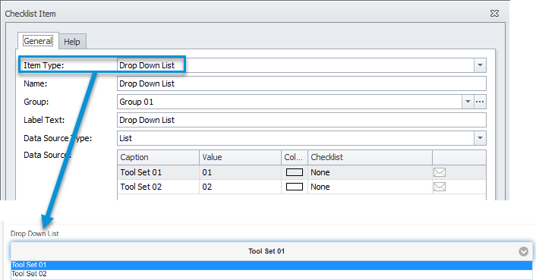Click the value cell 02

pyautogui.click(x=241, y=187)
